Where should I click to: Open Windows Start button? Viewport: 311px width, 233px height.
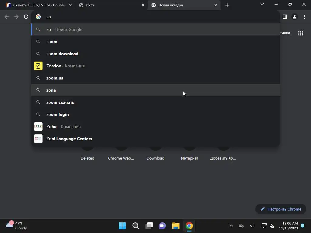(122, 226)
